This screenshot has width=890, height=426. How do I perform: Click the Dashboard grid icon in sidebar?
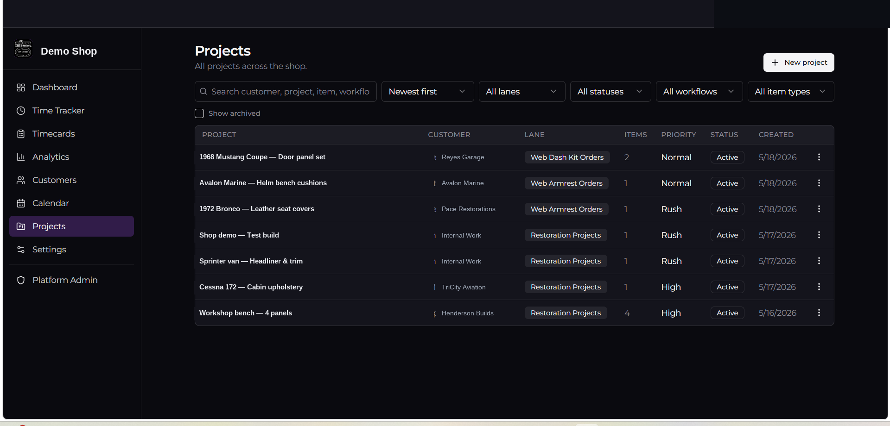[21, 88]
